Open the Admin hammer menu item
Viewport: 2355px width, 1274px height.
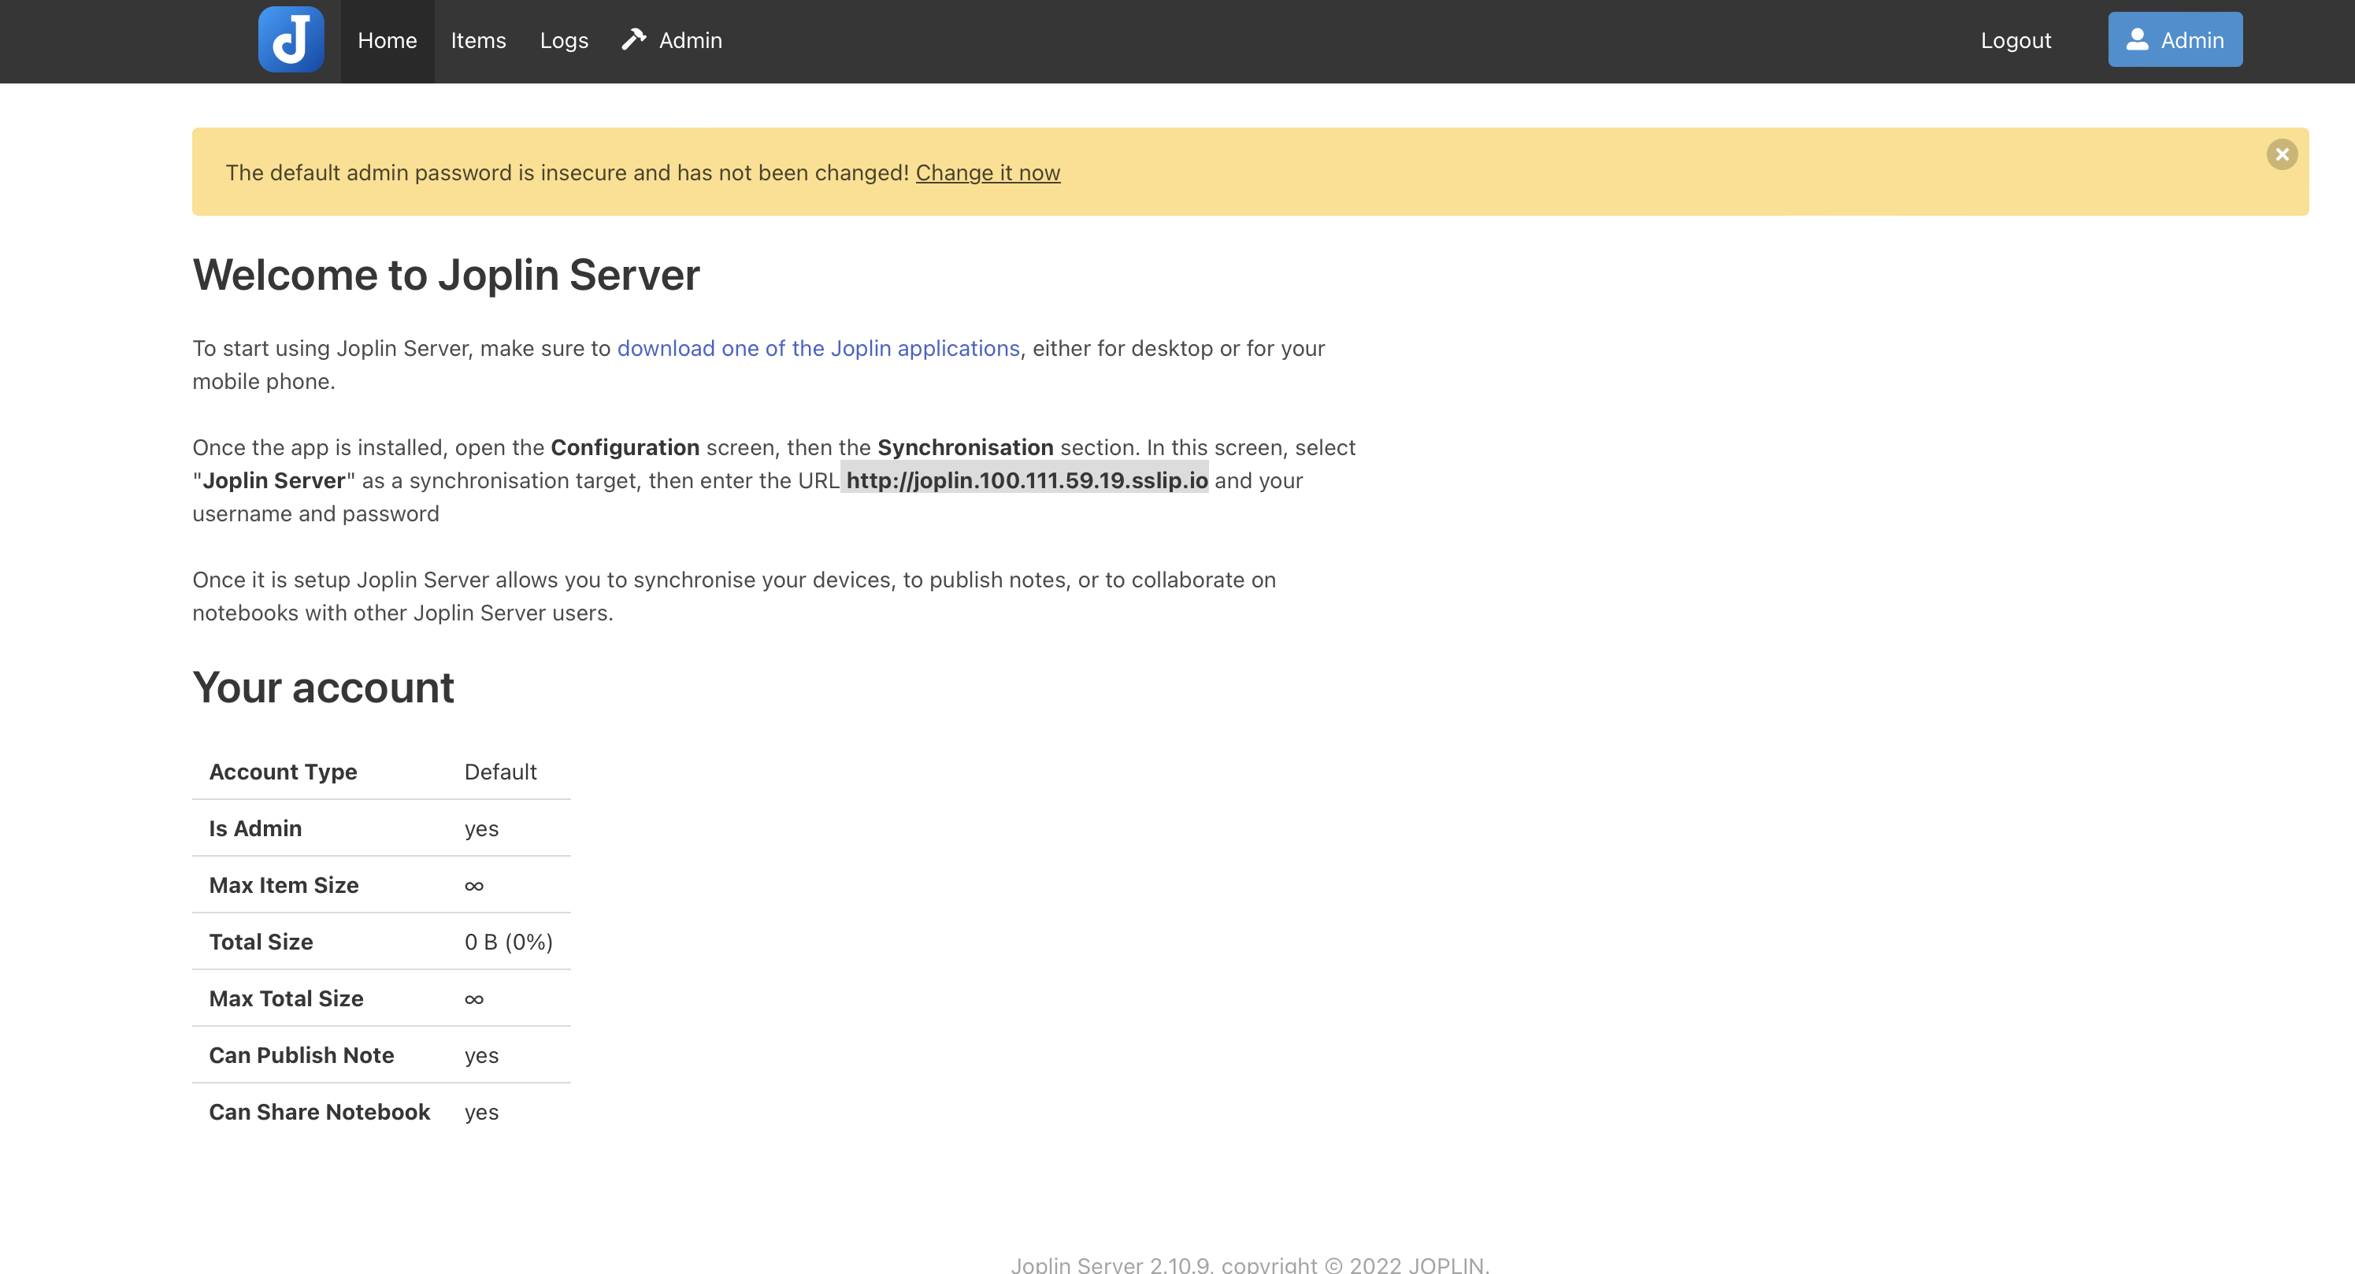point(672,41)
